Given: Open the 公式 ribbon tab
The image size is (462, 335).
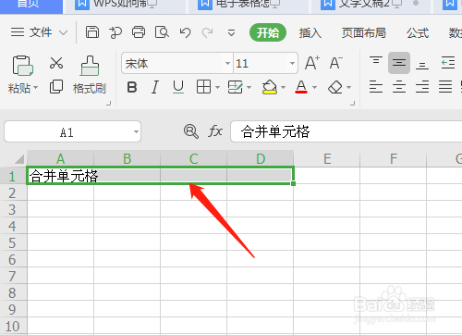Looking at the screenshot, I should point(418,32).
